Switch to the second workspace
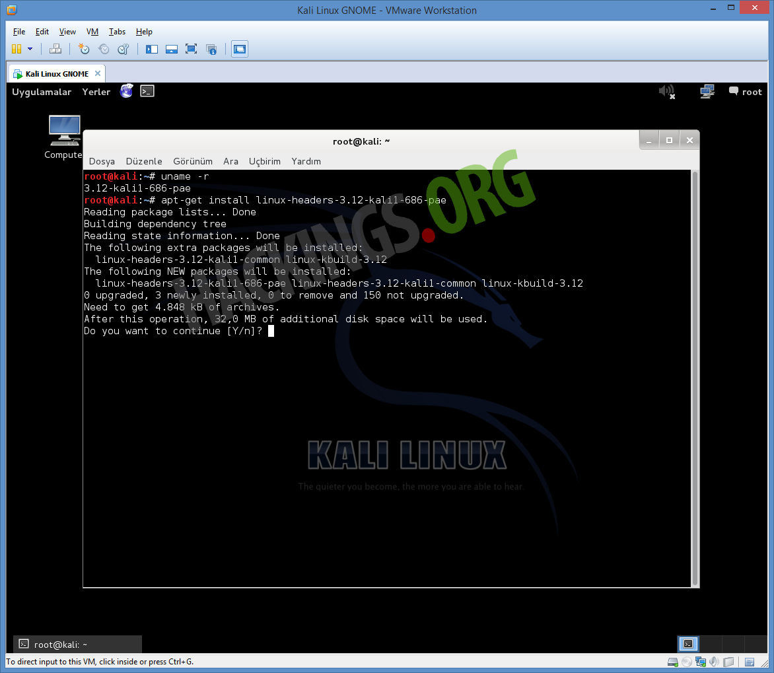This screenshot has width=774, height=673. tap(711, 644)
